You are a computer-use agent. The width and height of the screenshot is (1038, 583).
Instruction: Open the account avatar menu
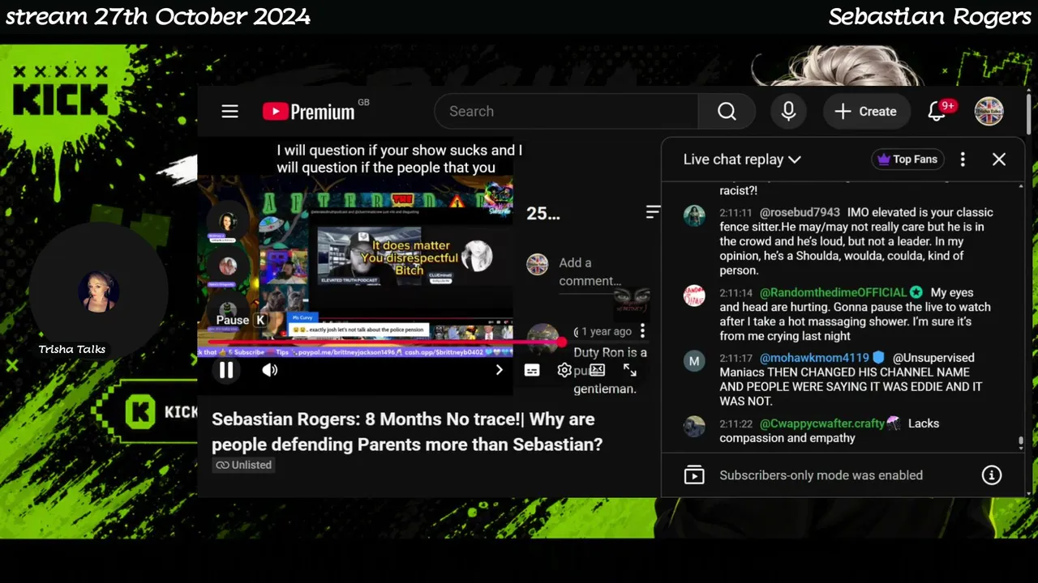989,112
